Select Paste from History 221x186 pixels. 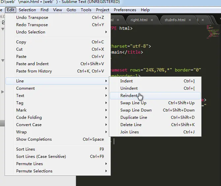pos(58,71)
